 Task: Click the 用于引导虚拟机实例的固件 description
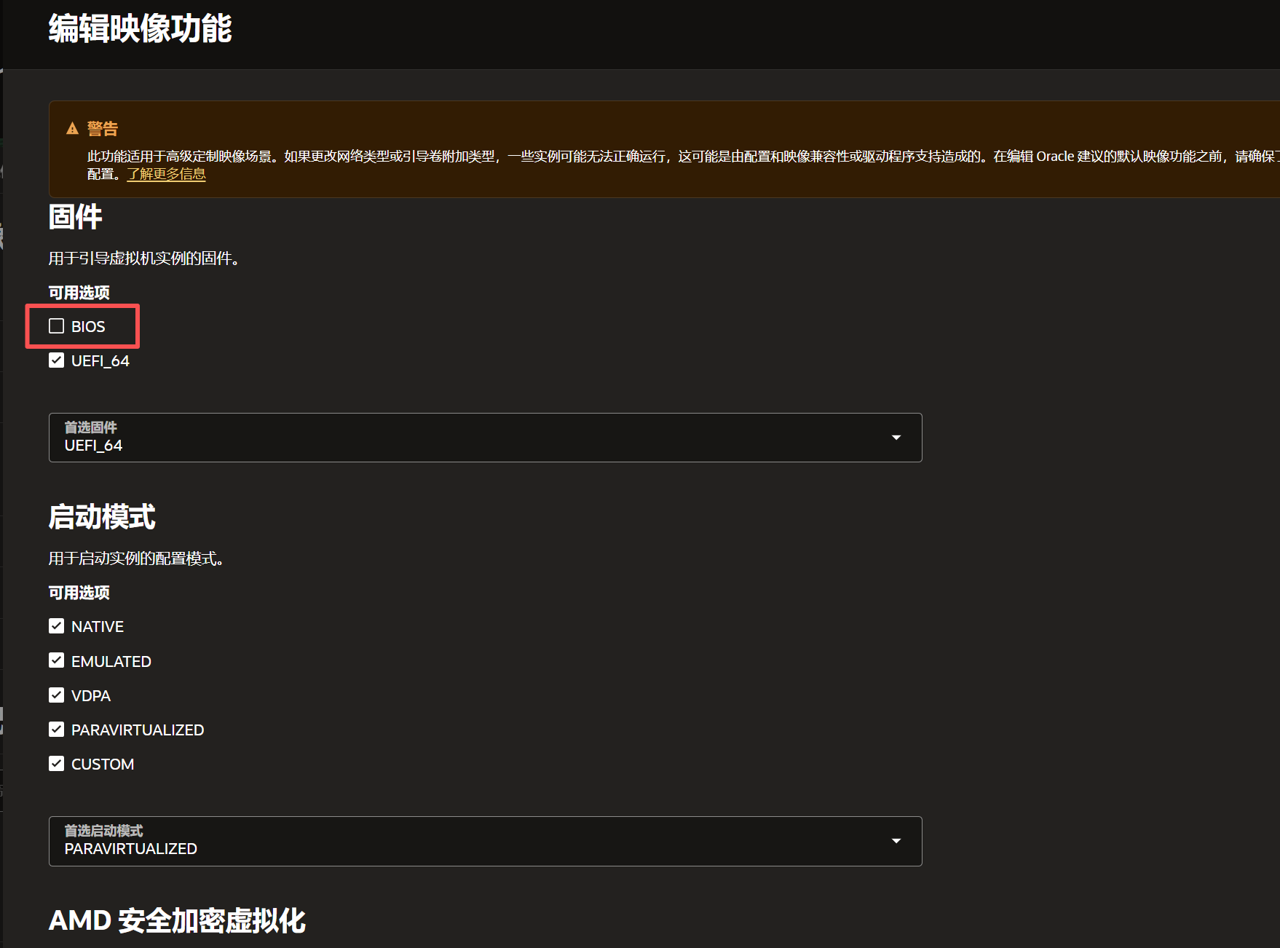pos(143,258)
